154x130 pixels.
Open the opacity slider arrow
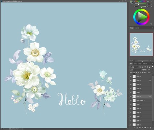pyautogui.click(x=152, y=70)
